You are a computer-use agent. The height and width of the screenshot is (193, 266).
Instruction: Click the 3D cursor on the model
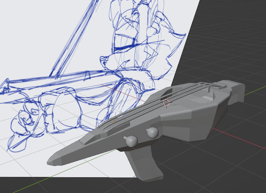coord(166,102)
